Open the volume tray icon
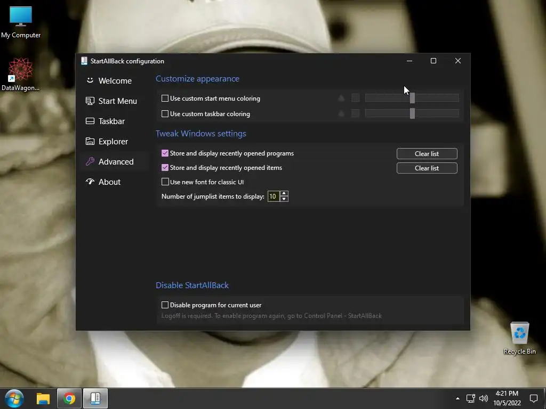Screen dimensions: 546x409 click(483, 398)
